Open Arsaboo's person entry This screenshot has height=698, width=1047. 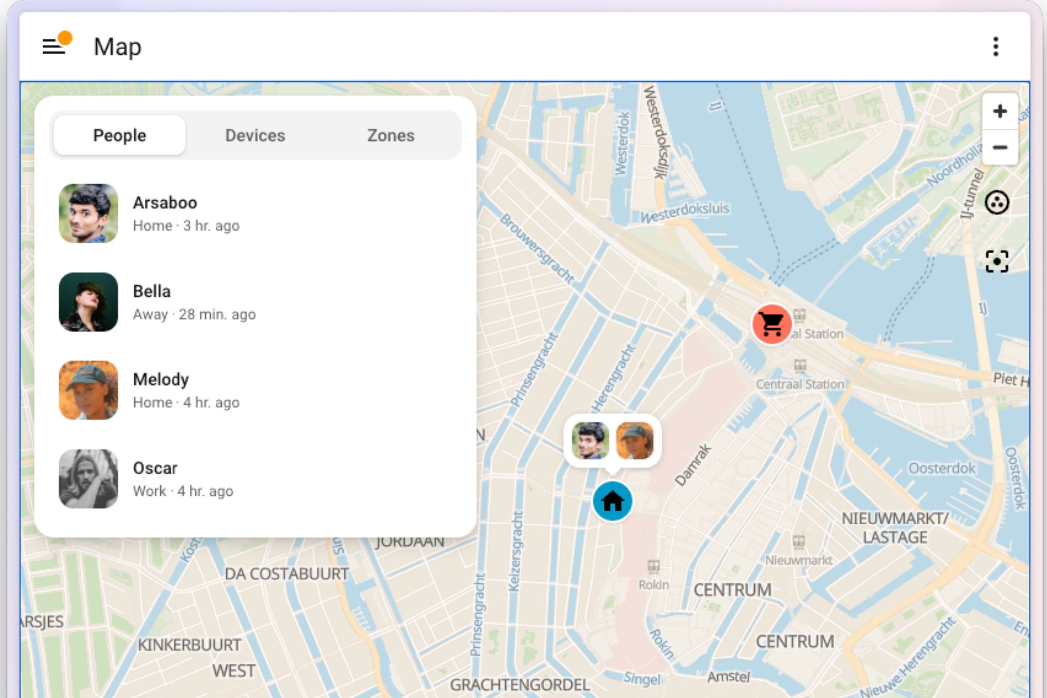coord(255,213)
